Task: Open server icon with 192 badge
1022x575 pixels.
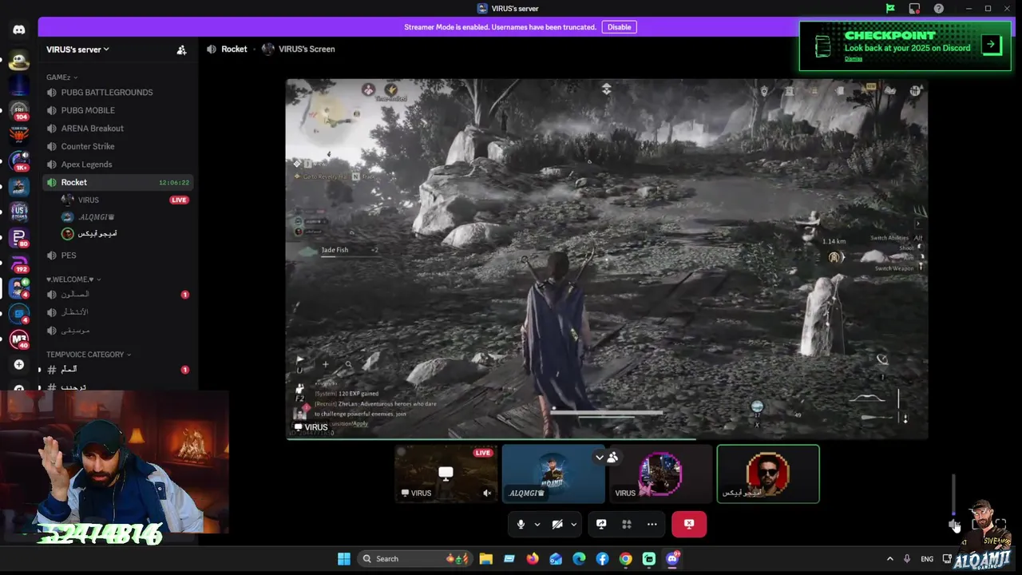Action: point(19,263)
